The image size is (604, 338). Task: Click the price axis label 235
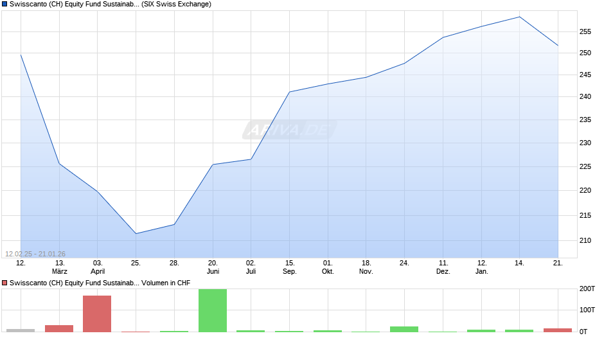click(585, 120)
